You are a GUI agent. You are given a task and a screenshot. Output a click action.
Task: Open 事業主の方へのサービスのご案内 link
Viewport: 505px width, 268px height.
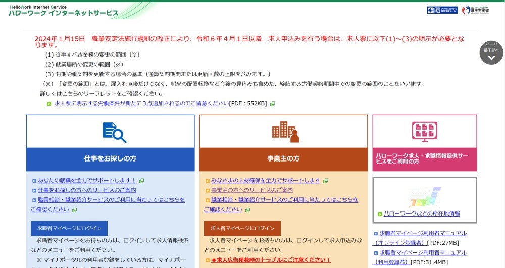click(252, 190)
